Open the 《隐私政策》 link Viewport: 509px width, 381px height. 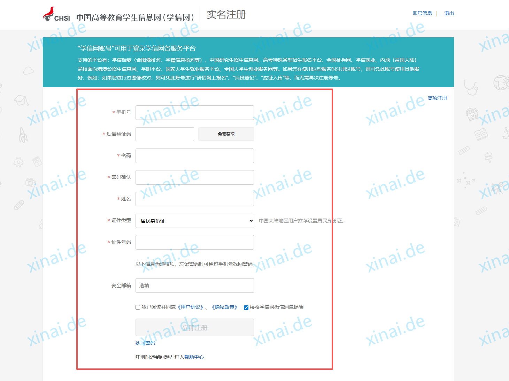coord(224,307)
